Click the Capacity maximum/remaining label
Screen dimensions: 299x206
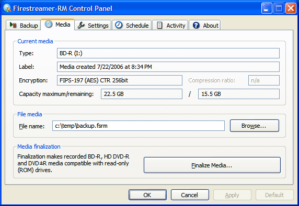(56, 94)
